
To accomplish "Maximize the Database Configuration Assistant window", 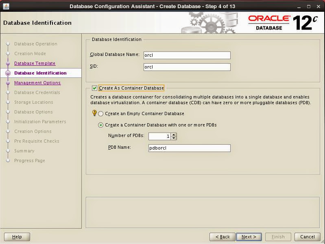I will [309, 6].
